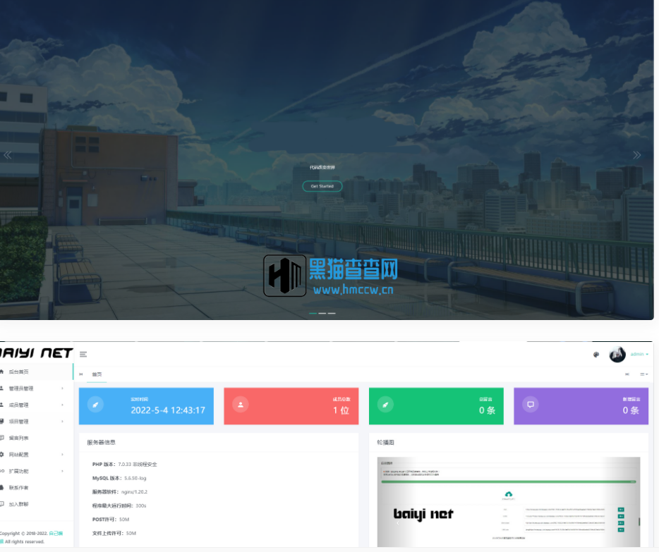Go to previous hero slide with left arrows
Screen dimensions: 659x552
point(8,155)
